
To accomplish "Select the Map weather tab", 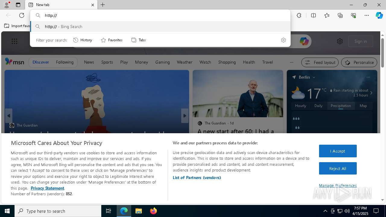I will point(363,106).
